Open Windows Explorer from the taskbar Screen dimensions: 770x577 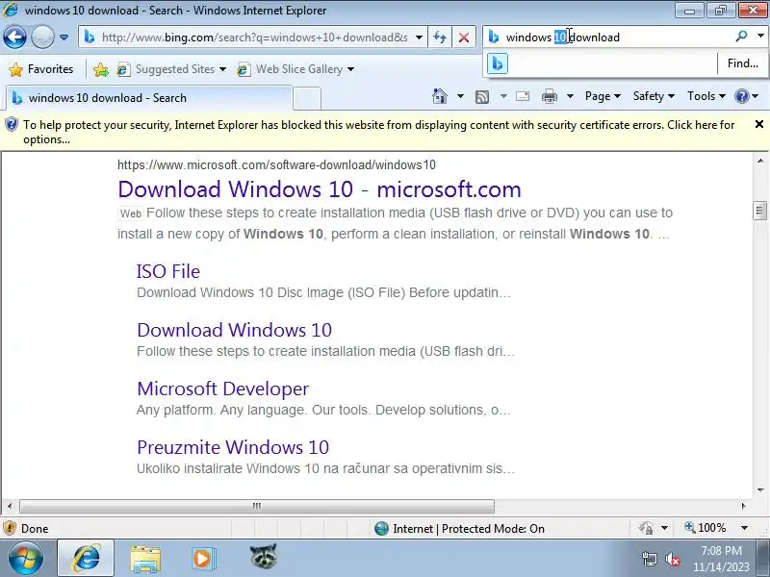point(145,559)
